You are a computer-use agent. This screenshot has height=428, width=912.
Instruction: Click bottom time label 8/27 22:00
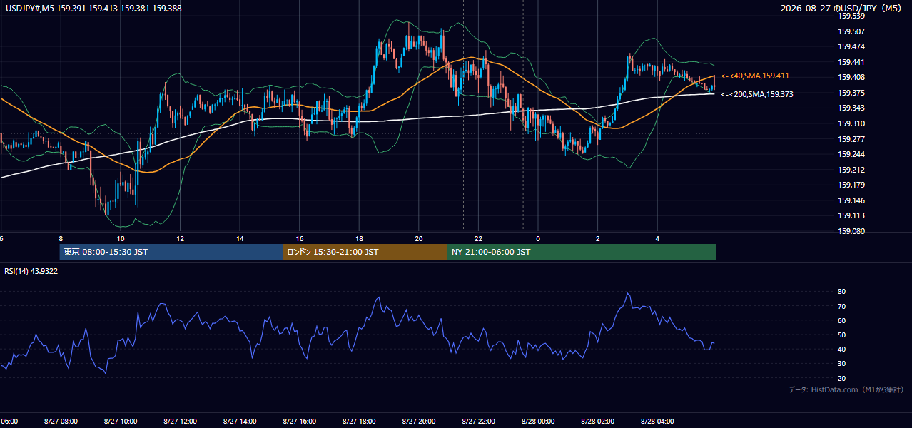point(478,422)
